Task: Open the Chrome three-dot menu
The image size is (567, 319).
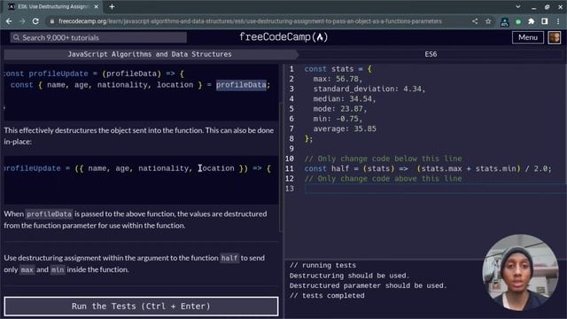Action: click(x=558, y=21)
